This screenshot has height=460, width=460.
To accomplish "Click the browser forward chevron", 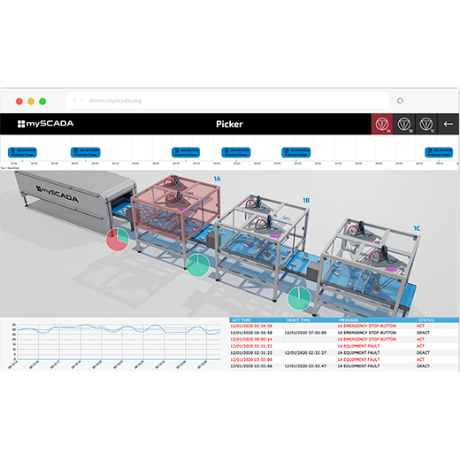I will [81, 101].
